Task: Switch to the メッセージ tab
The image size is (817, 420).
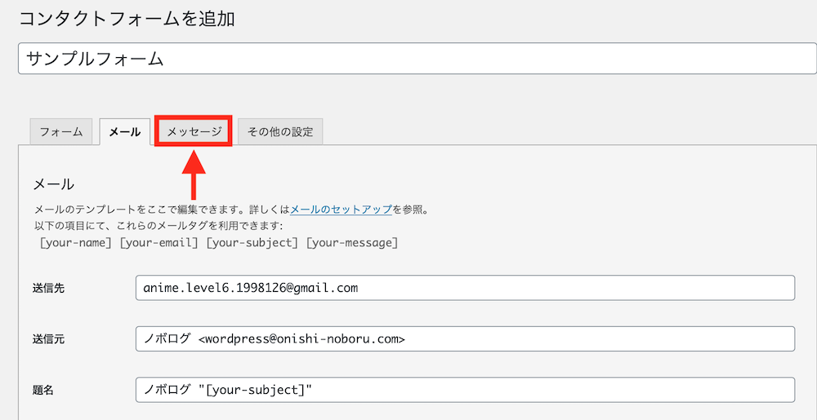Action: (194, 131)
